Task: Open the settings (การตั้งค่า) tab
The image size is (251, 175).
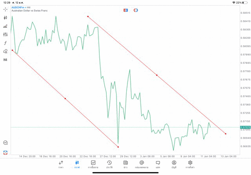Action: click(x=190, y=164)
